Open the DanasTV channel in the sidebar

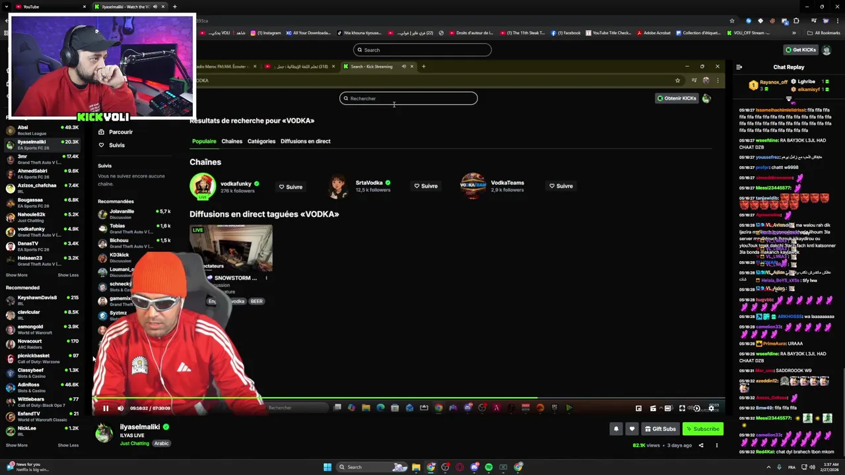42,246
